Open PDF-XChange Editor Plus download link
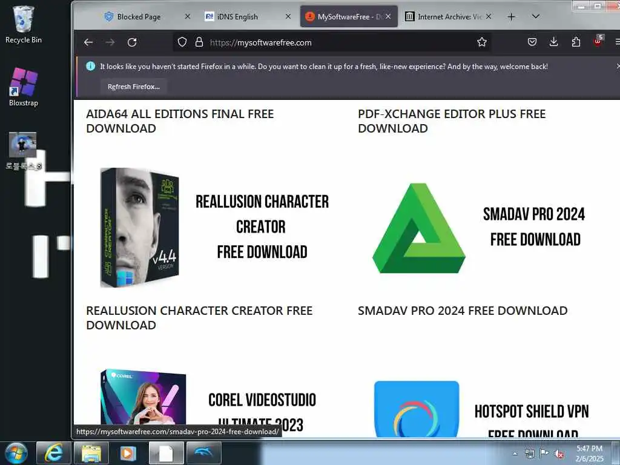 pyautogui.click(x=452, y=121)
